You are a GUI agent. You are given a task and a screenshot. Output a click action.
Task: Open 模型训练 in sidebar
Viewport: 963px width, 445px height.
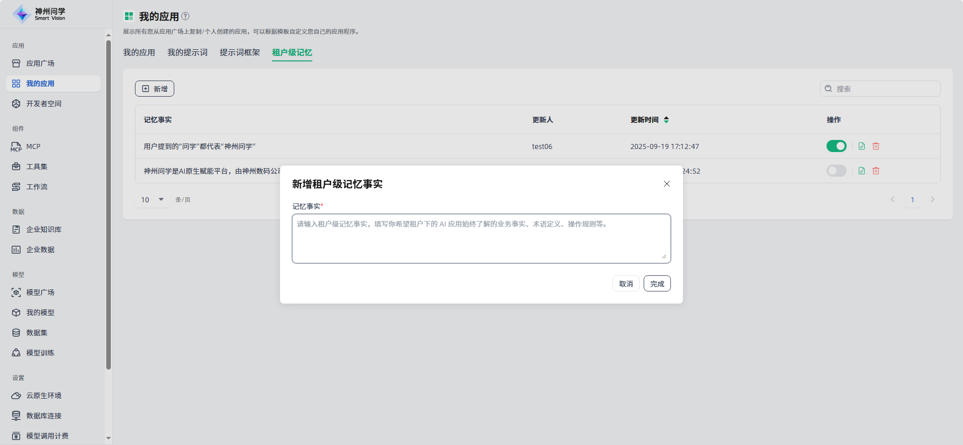(40, 353)
